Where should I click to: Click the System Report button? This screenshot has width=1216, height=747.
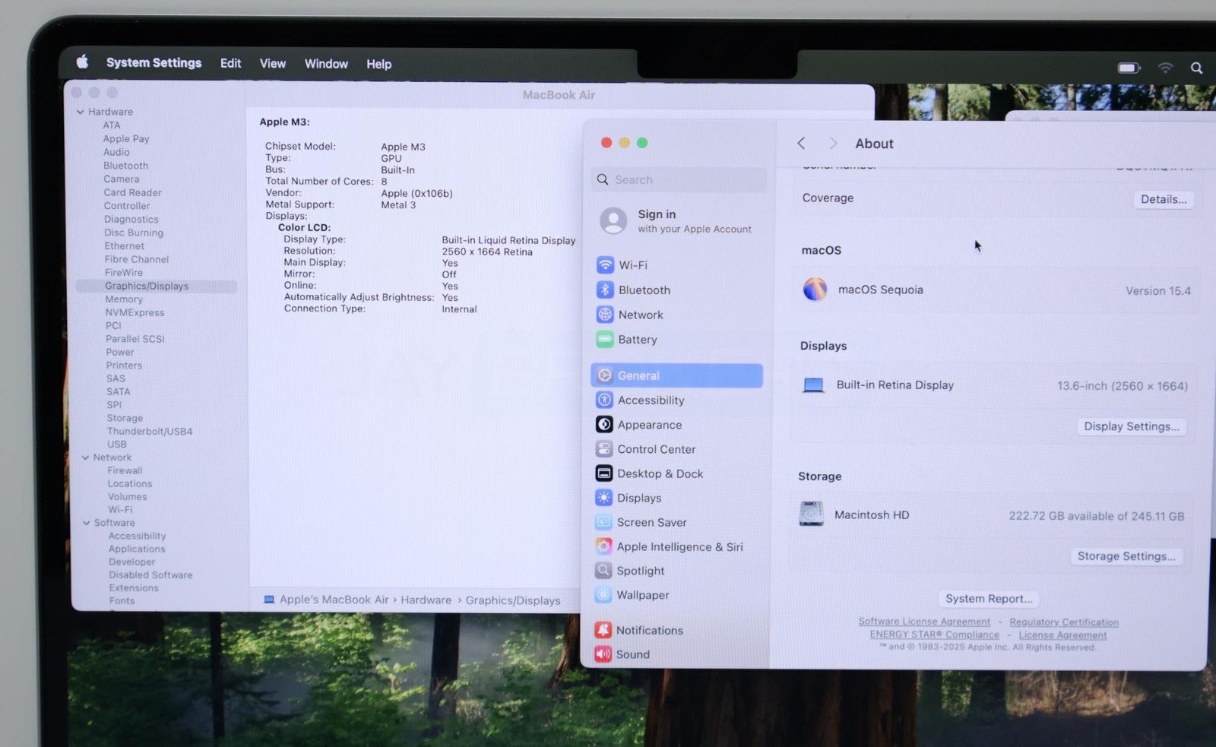[x=988, y=599]
